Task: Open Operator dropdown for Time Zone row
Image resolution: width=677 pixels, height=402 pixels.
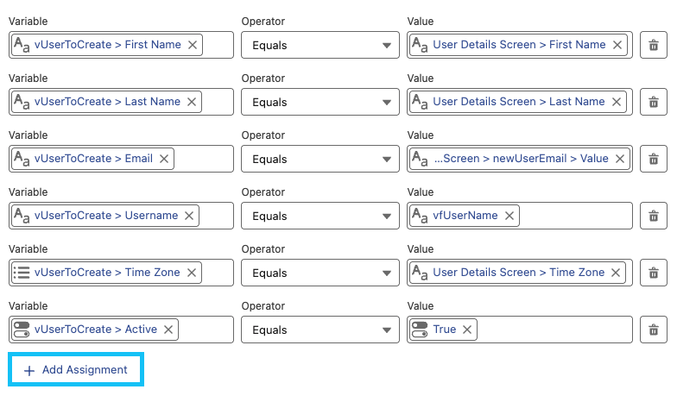Action: point(320,273)
